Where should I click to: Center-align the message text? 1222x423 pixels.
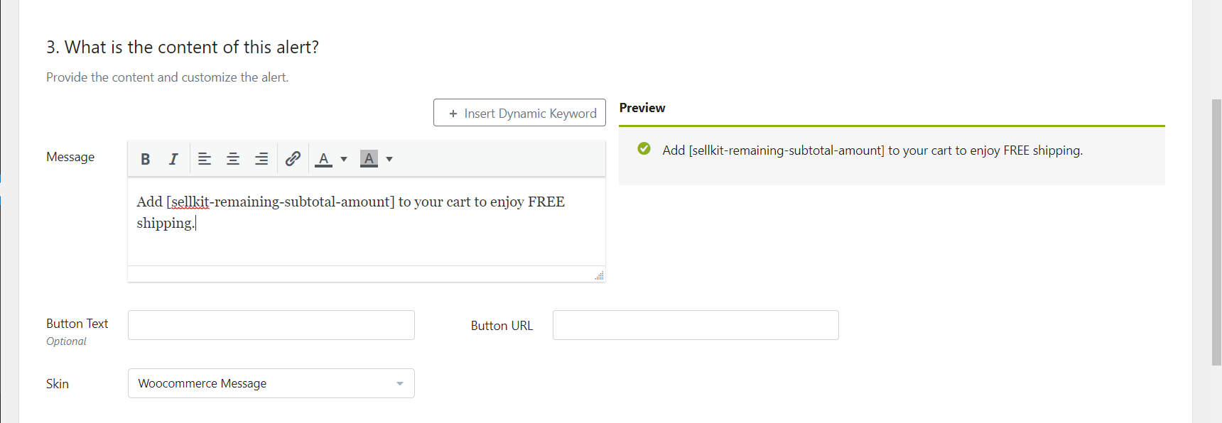coord(233,159)
